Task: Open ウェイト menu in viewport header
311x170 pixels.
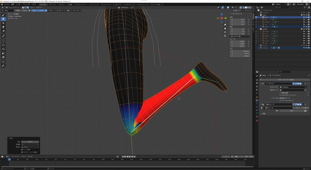Action: pyautogui.click(x=39, y=8)
